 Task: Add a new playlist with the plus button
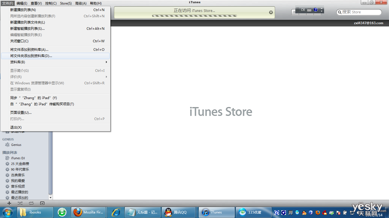coord(9,203)
